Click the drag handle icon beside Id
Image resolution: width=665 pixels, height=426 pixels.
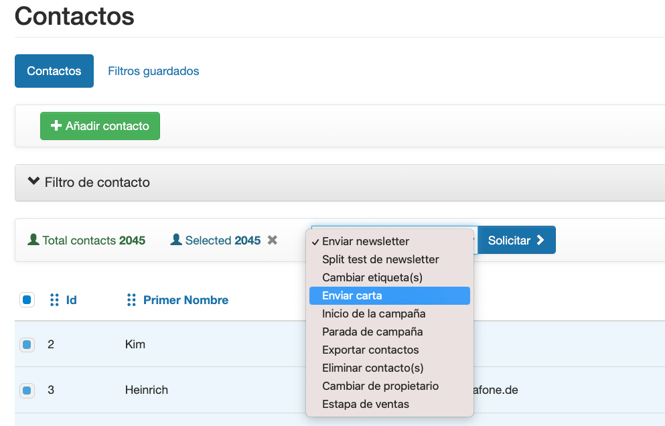click(55, 300)
